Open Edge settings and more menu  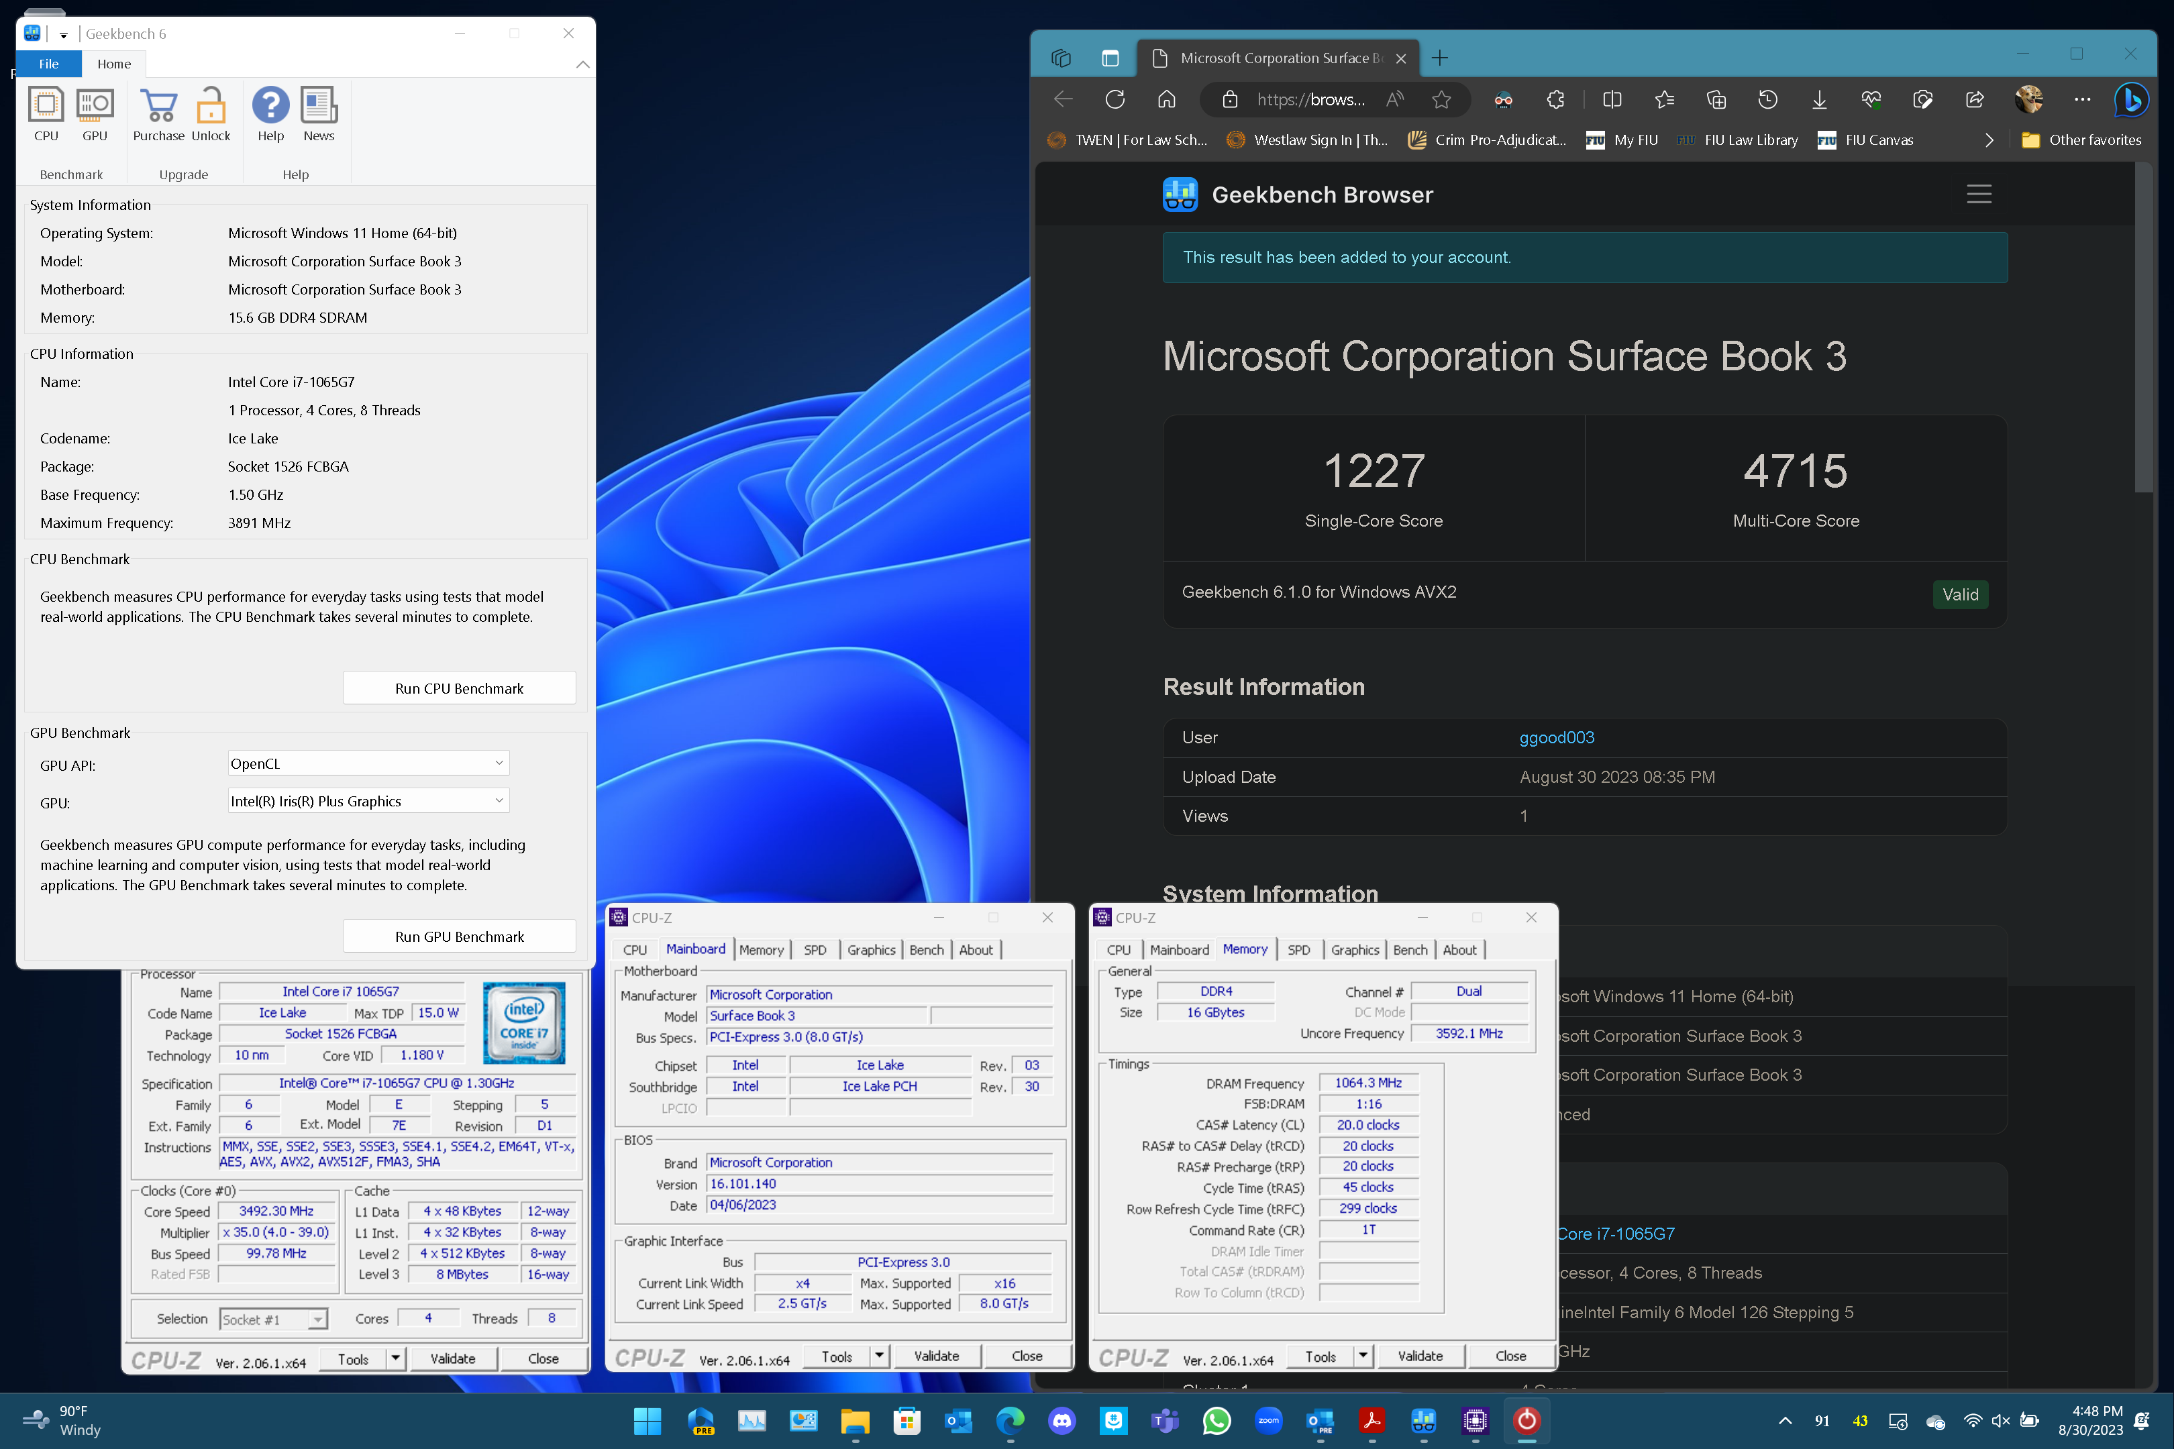click(2081, 100)
